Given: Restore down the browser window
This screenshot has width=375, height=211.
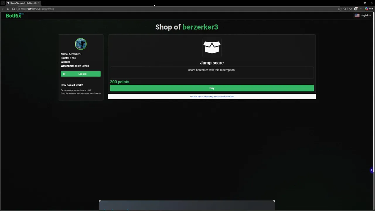Looking at the screenshot, I should click(365, 3).
